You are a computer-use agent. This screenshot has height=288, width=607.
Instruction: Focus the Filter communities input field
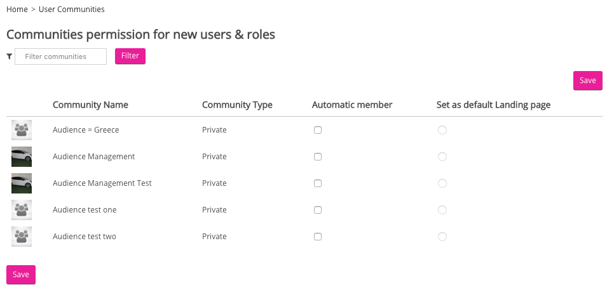60,56
